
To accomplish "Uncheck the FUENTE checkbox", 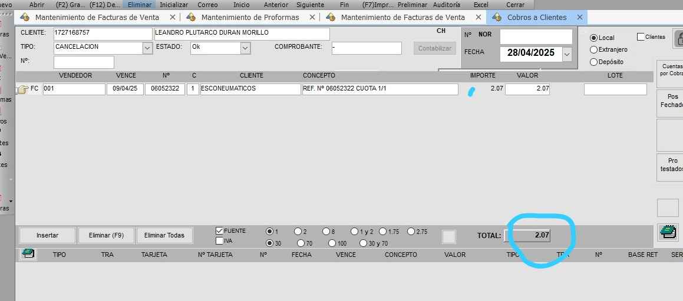I will 220,231.
